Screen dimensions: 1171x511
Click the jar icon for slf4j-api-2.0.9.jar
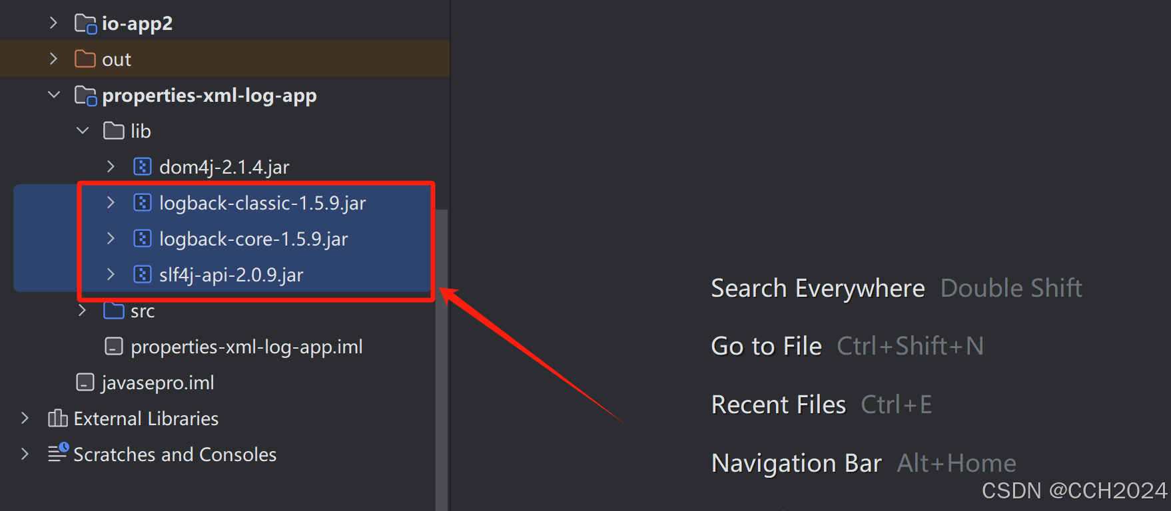(x=143, y=274)
